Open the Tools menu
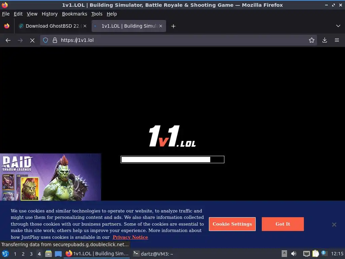The width and height of the screenshot is (345, 259). pos(97,14)
